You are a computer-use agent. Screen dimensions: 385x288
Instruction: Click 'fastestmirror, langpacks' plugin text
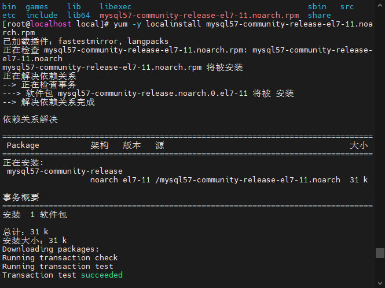click(113, 42)
